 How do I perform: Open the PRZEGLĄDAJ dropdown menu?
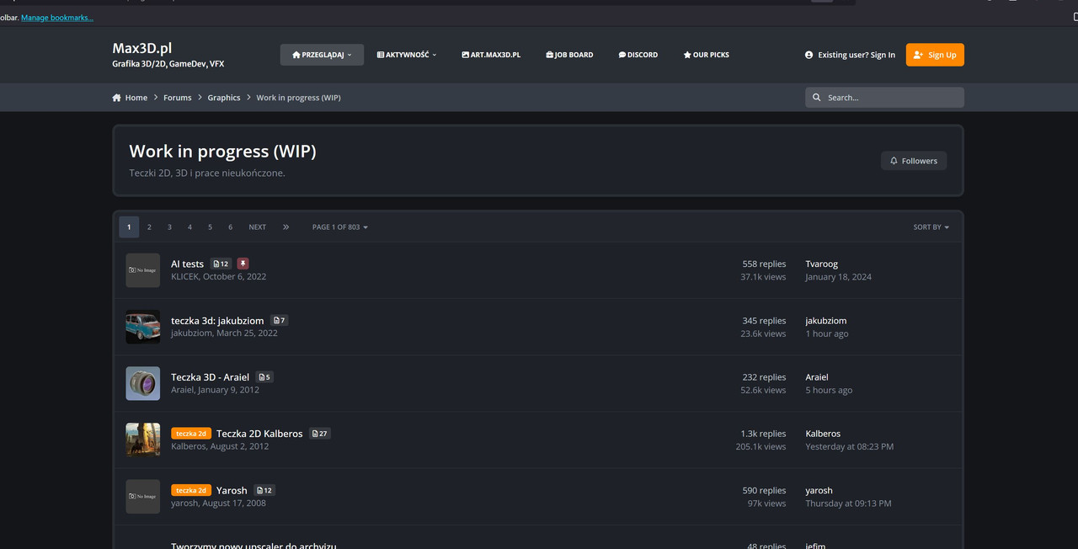[x=322, y=55]
